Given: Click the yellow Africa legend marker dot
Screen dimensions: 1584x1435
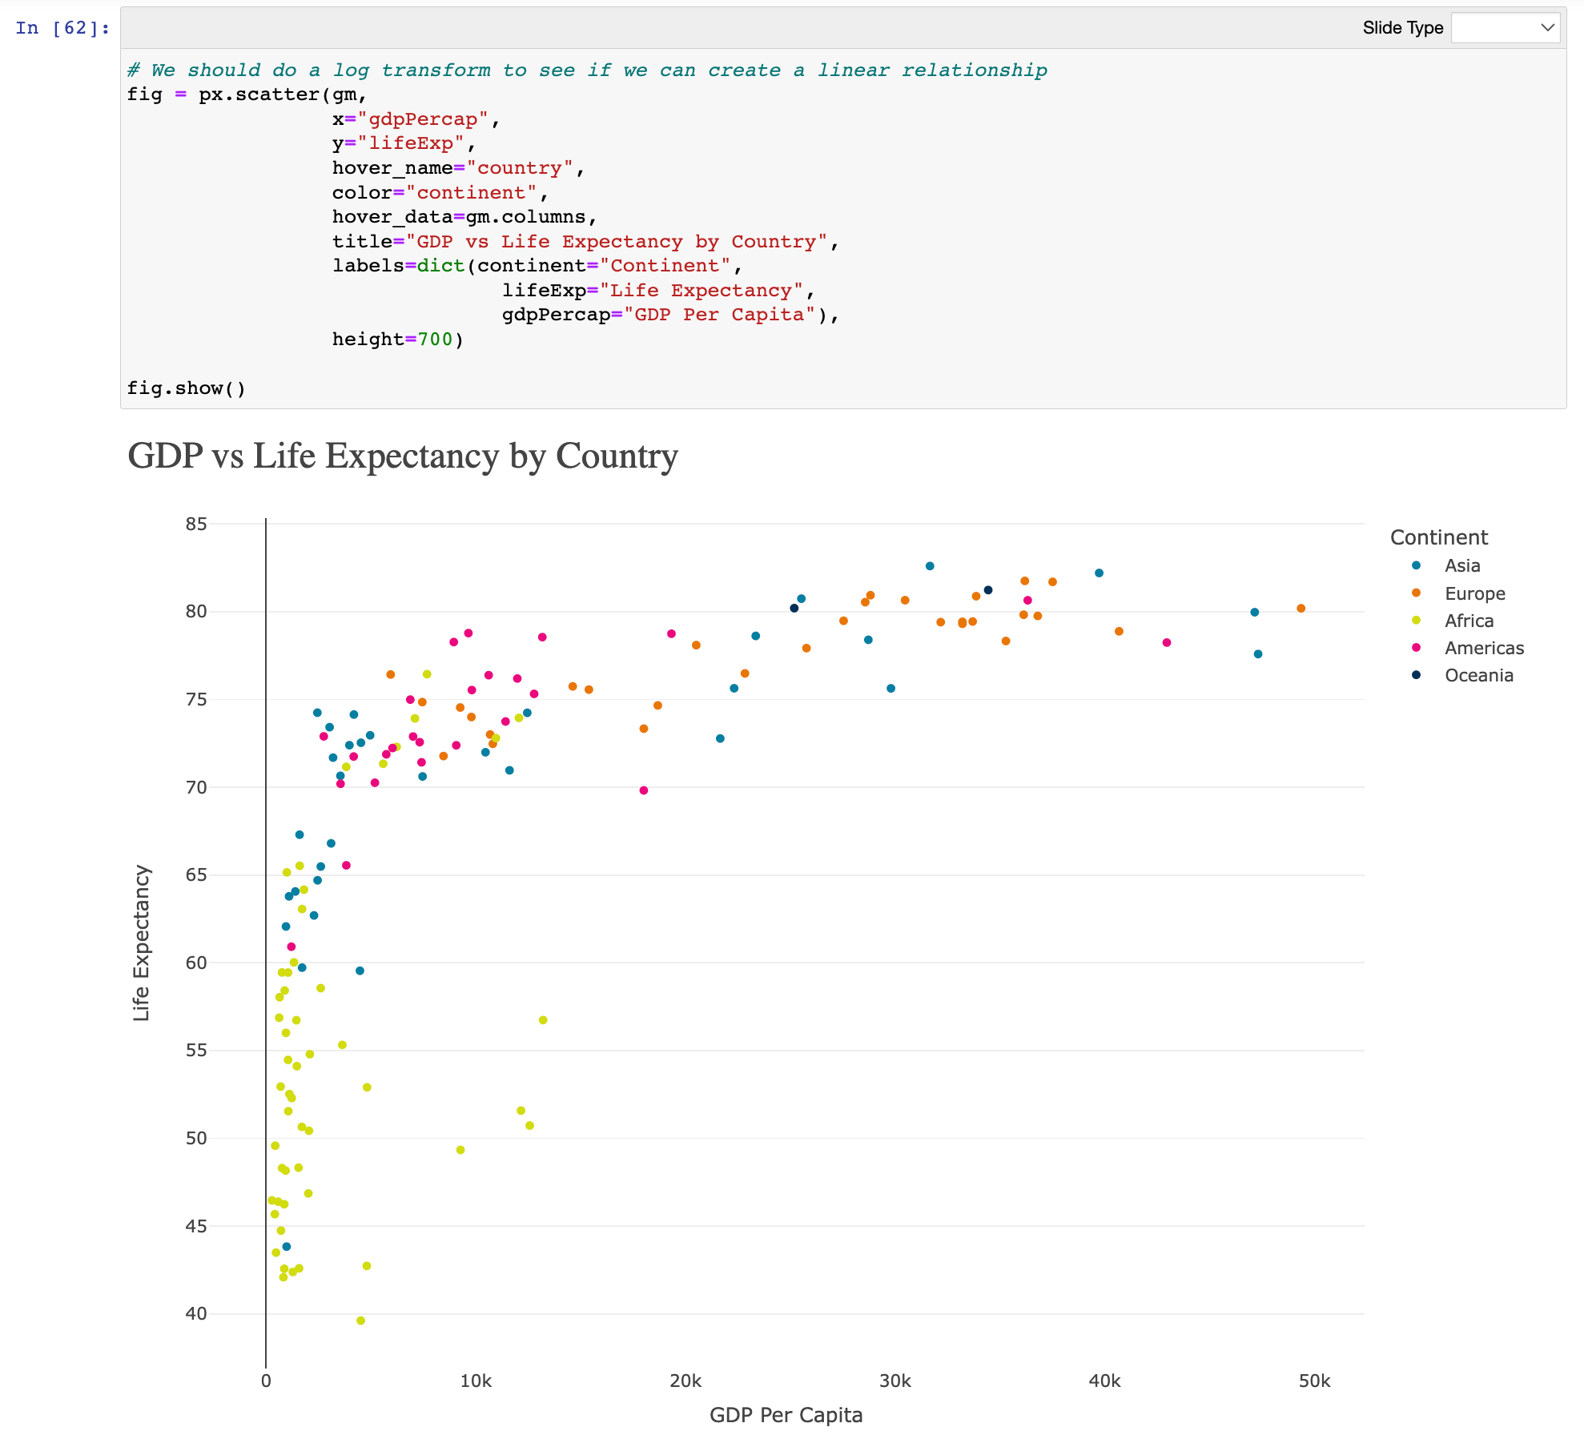Looking at the screenshot, I should pos(1416,621).
